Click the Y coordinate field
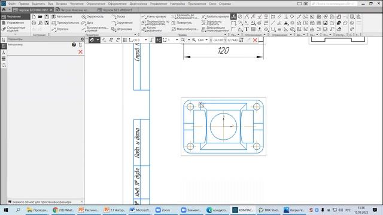Image resolution: width=383 pixels, height=215 pixels. [232, 40]
